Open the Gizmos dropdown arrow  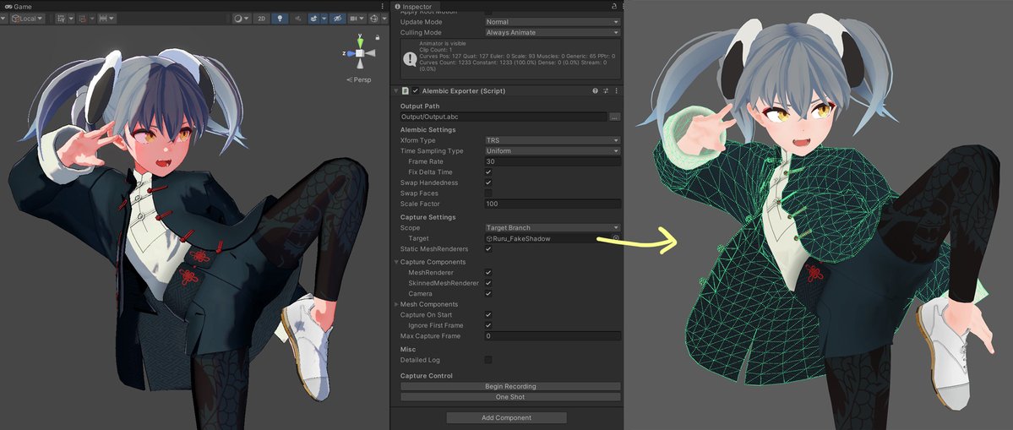pos(384,19)
